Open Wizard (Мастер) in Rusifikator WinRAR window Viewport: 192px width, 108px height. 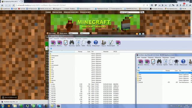point(176,62)
